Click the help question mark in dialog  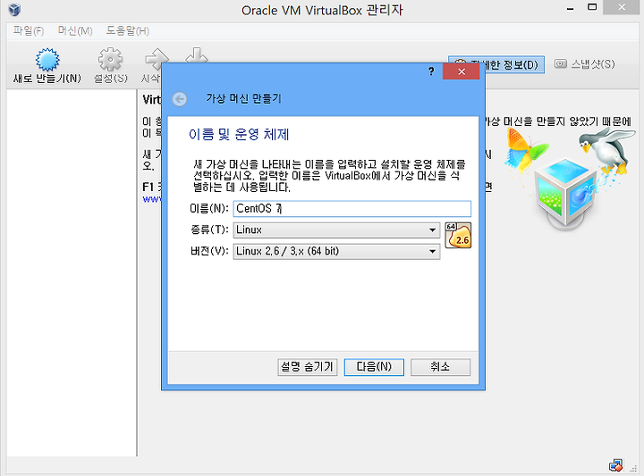431,71
